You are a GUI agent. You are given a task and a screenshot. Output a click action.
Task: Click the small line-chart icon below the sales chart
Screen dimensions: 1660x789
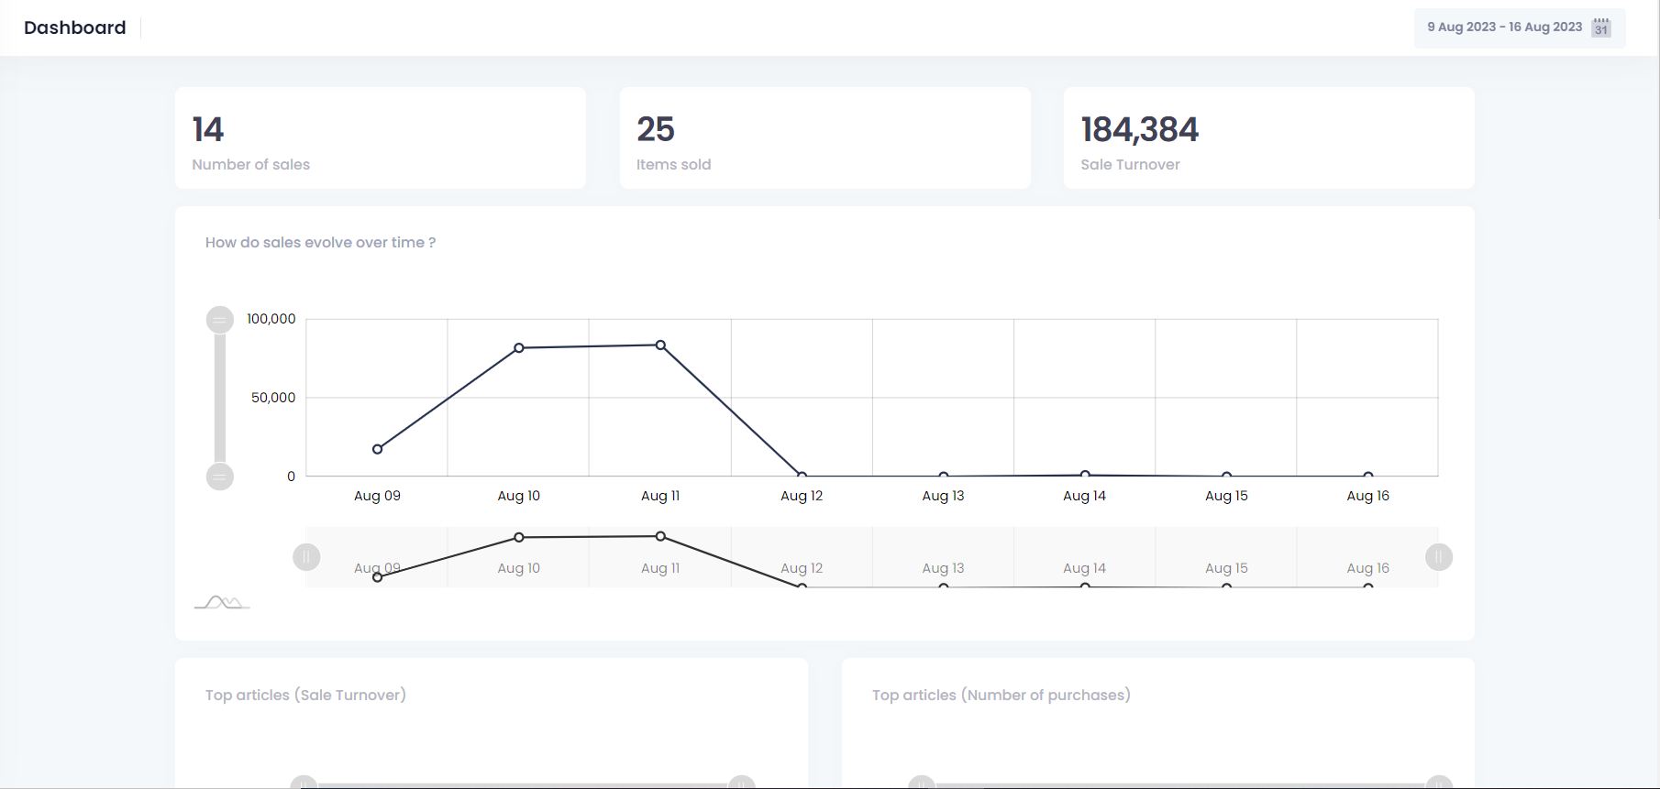222,603
